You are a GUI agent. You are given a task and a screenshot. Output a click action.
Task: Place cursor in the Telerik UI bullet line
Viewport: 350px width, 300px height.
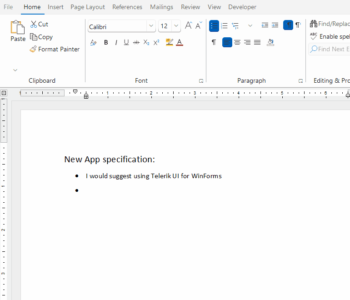(x=154, y=176)
